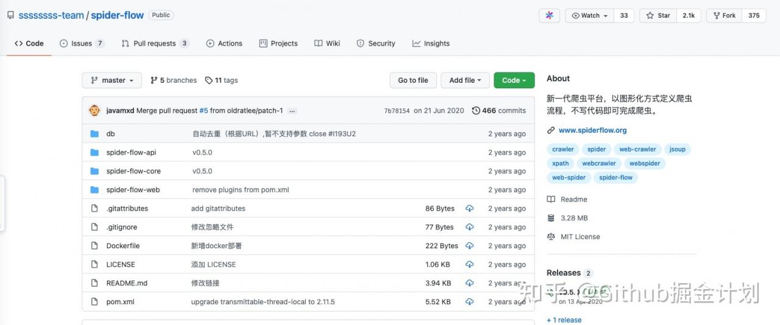Open the spider-flow-api folder

point(131,153)
